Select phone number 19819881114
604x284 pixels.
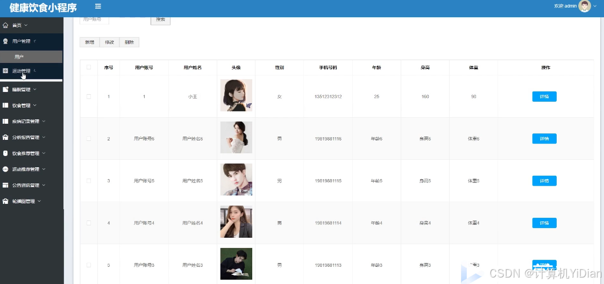328,223
